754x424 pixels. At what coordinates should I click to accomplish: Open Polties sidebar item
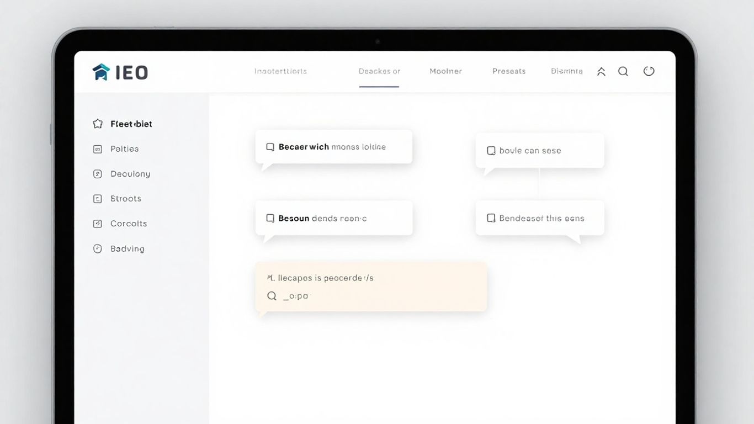124,149
